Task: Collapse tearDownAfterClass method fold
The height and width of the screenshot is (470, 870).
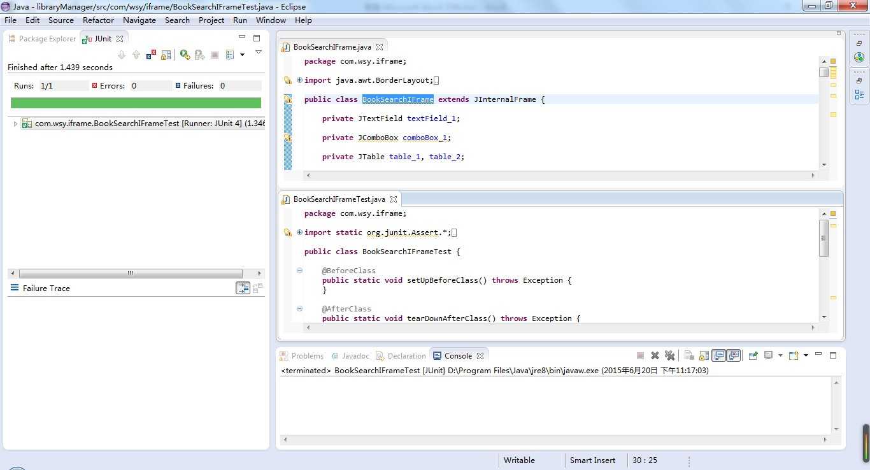Action: point(299,309)
